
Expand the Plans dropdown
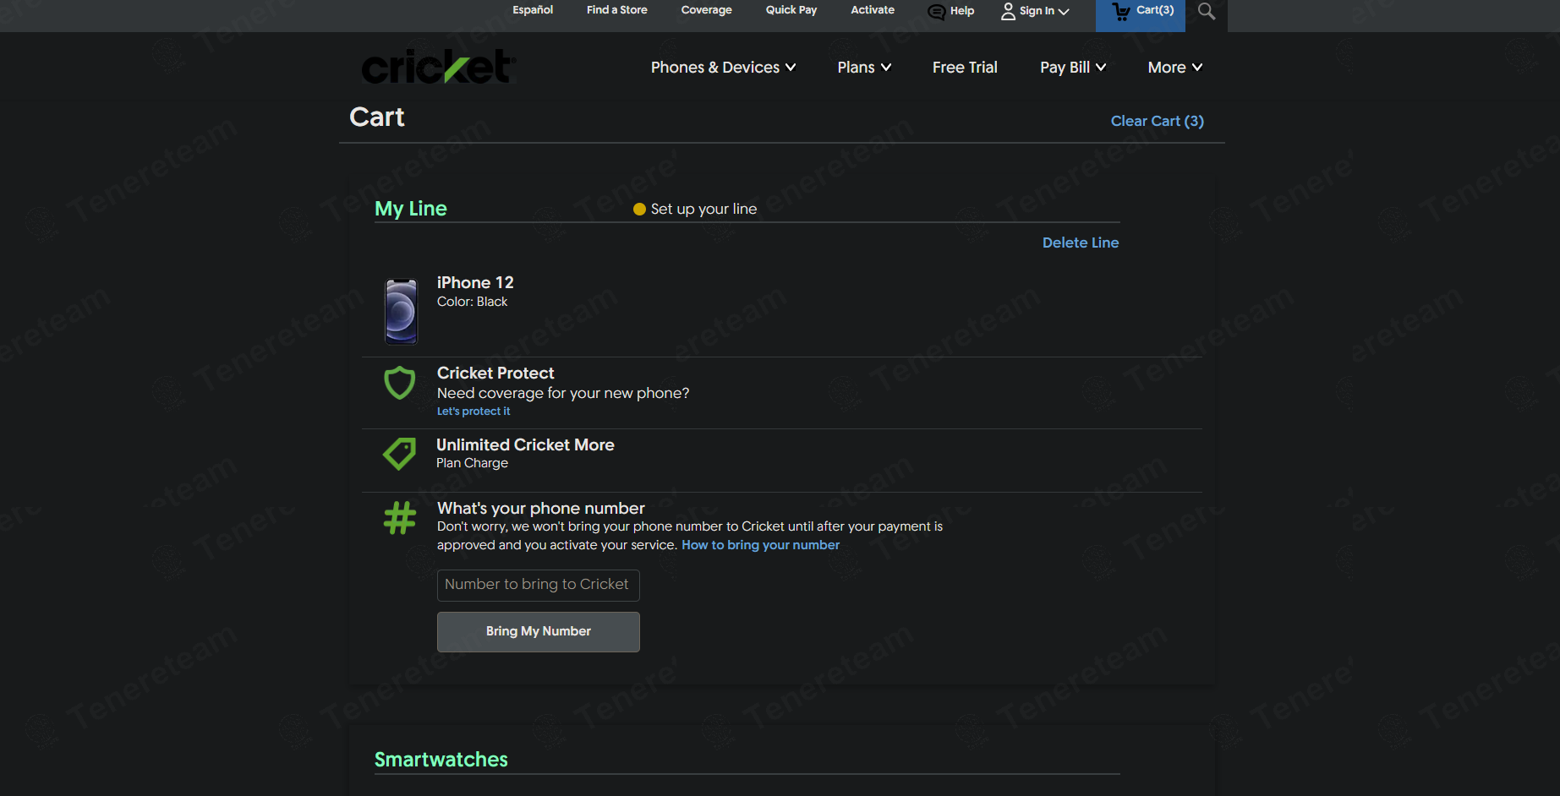864,68
